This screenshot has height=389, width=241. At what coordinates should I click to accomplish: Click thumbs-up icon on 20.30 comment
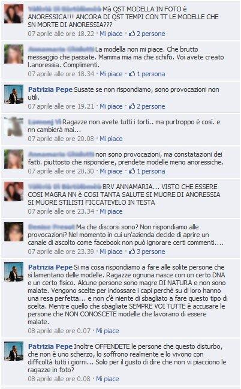point(132,171)
